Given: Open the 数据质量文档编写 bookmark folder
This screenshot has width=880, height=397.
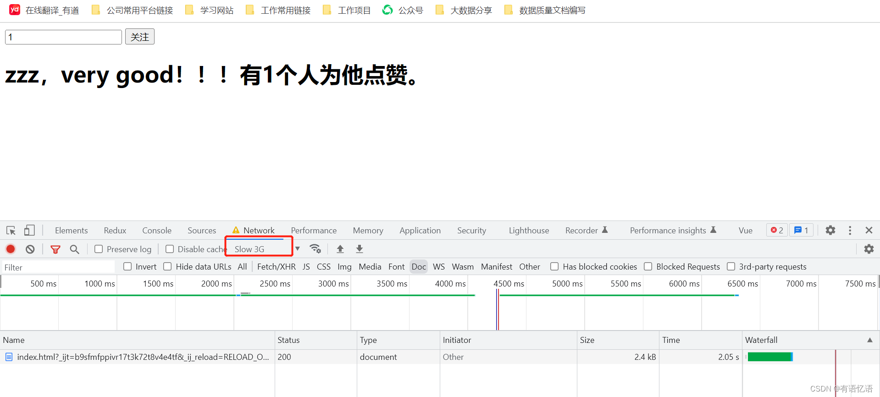Looking at the screenshot, I should click(x=544, y=10).
